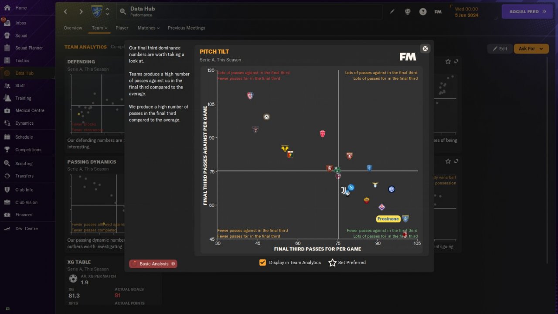Open help with the question mark icon
558x314 pixels.
423,12
